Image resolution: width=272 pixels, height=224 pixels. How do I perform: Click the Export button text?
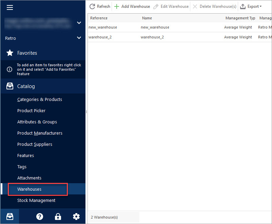(x=253, y=6)
